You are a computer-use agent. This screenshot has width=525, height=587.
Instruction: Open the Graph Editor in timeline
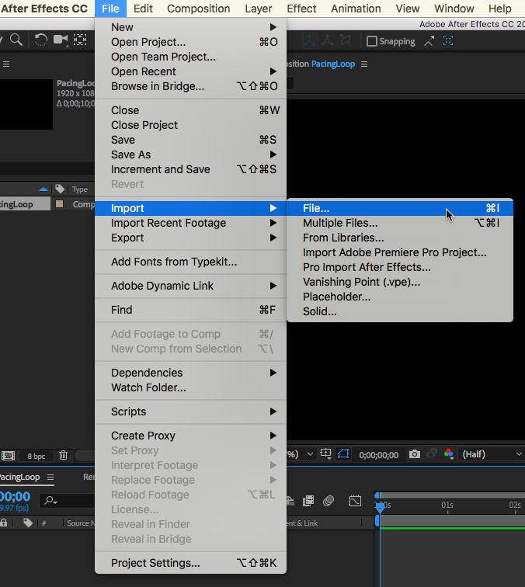tap(355, 501)
